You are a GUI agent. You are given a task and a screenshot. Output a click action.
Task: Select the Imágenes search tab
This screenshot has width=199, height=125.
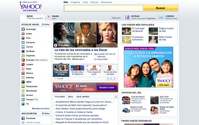(75, 2)
